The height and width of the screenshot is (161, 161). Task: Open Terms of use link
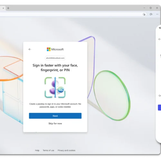pos(48,150)
